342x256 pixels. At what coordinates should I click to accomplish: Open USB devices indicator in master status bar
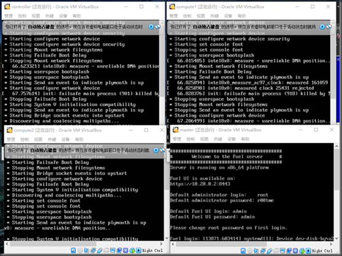point(270,251)
